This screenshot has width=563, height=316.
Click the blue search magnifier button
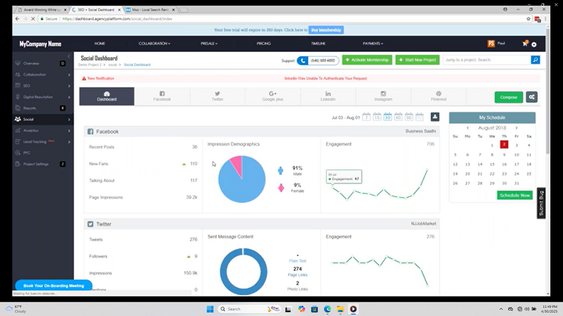pos(535,60)
